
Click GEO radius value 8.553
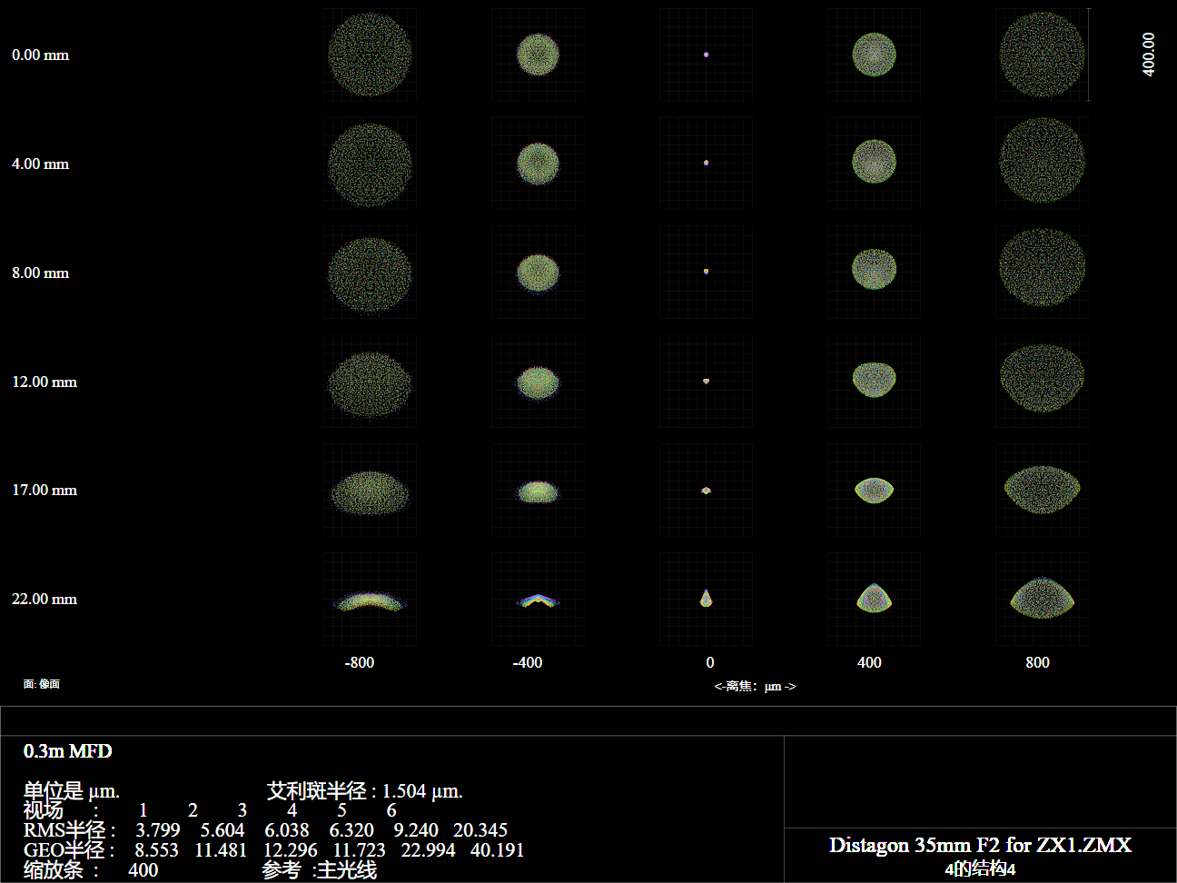coord(157,850)
